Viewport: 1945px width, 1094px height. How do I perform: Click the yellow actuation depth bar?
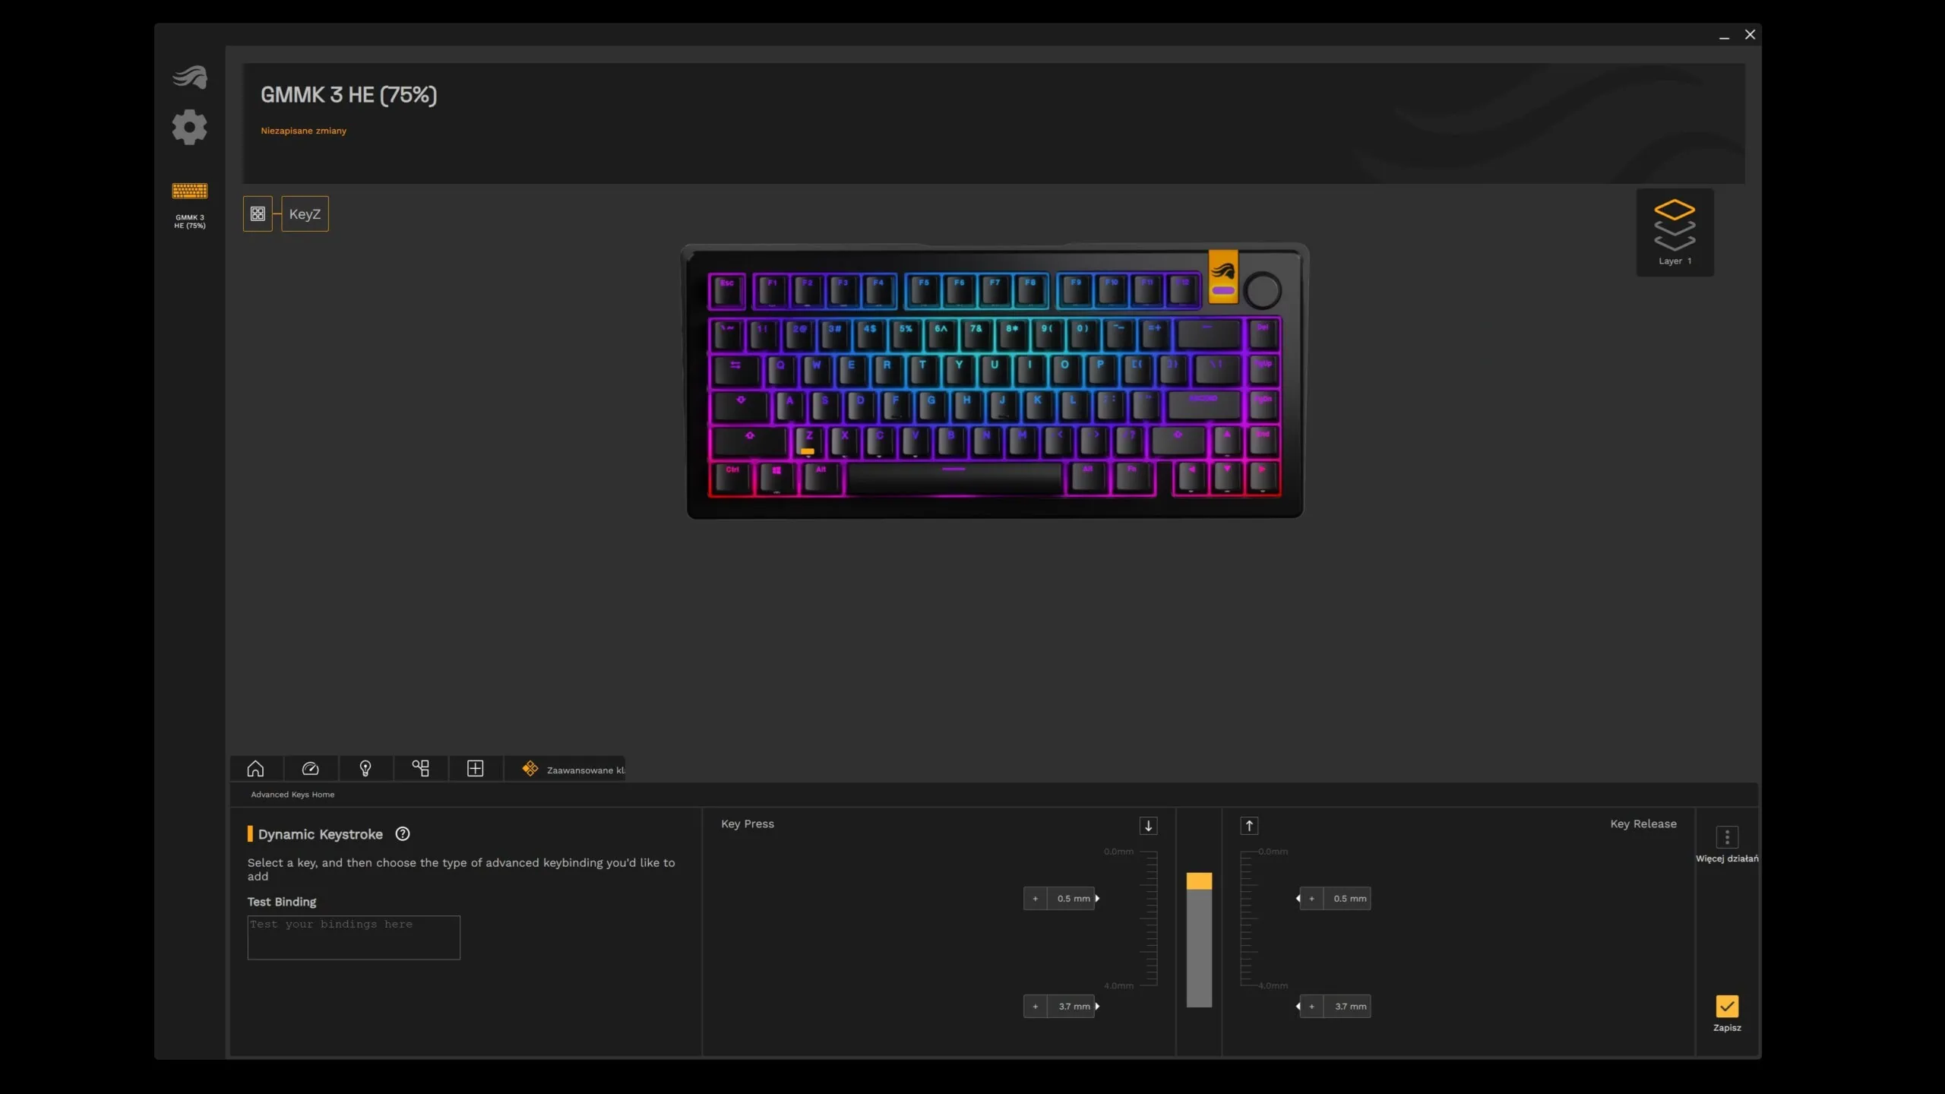pyautogui.click(x=1199, y=881)
